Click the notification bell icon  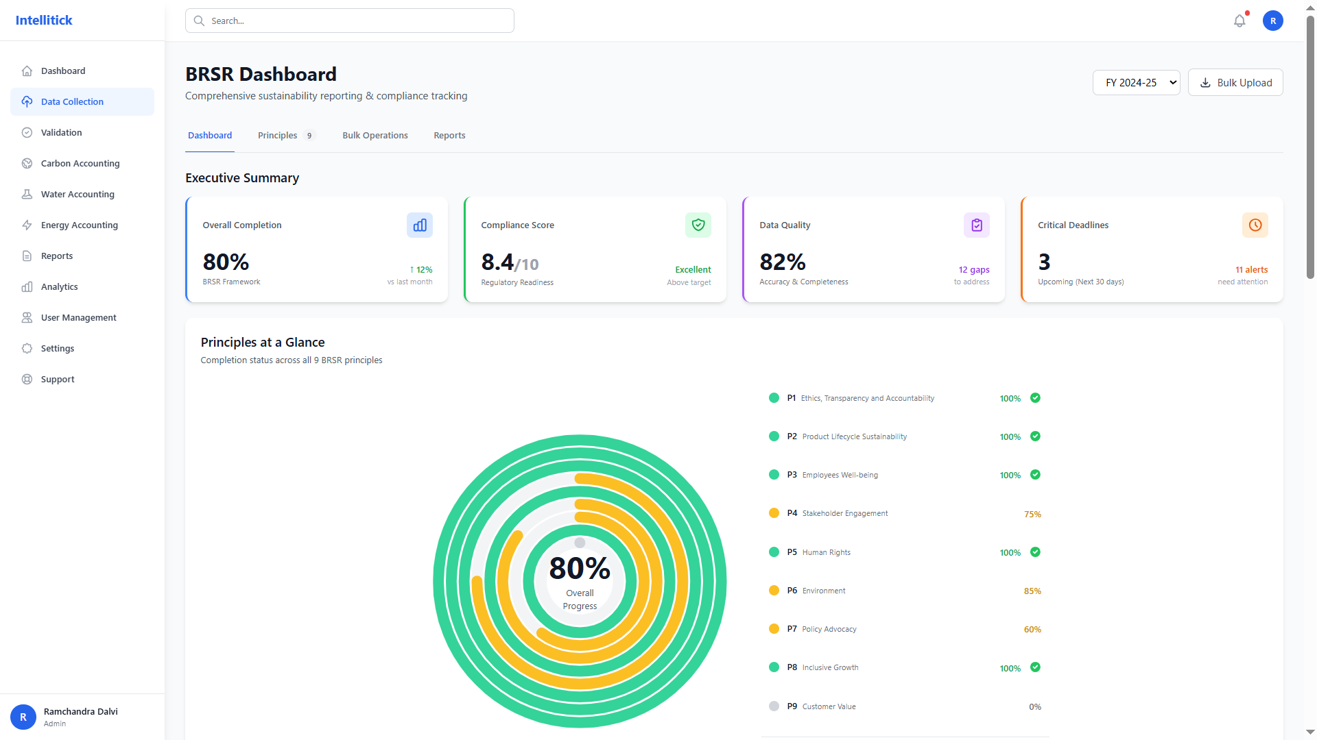click(x=1239, y=21)
